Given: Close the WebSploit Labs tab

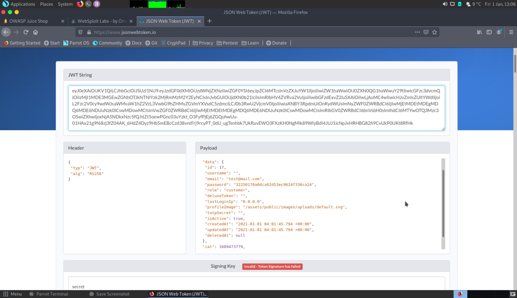Looking at the screenshot, I should [131, 21].
